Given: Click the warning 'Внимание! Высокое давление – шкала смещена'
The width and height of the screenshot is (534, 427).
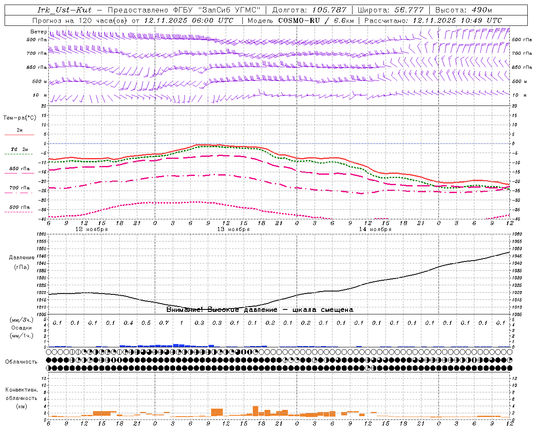Looking at the screenshot, I should coord(260,310).
